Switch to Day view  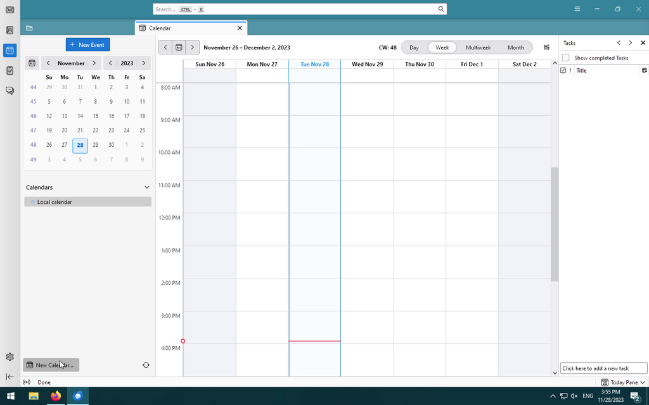414,47
